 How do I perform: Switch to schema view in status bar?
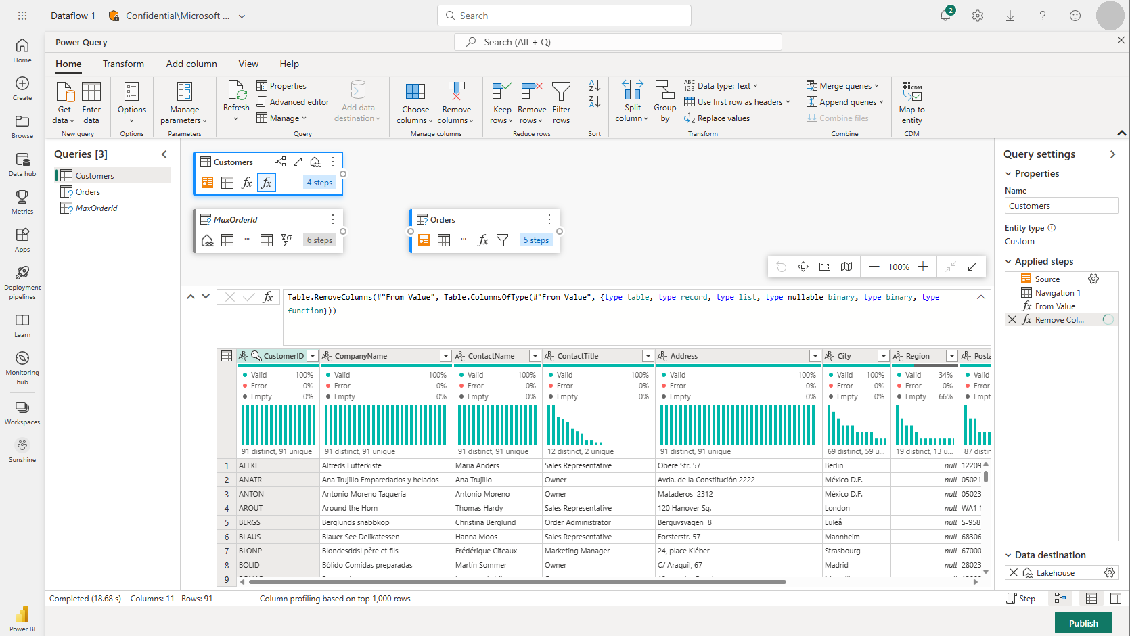(1116, 598)
